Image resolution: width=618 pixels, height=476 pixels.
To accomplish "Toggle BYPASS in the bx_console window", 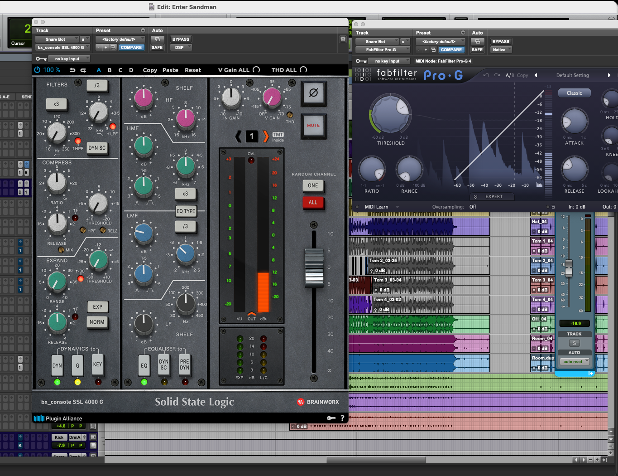I will click(x=181, y=39).
